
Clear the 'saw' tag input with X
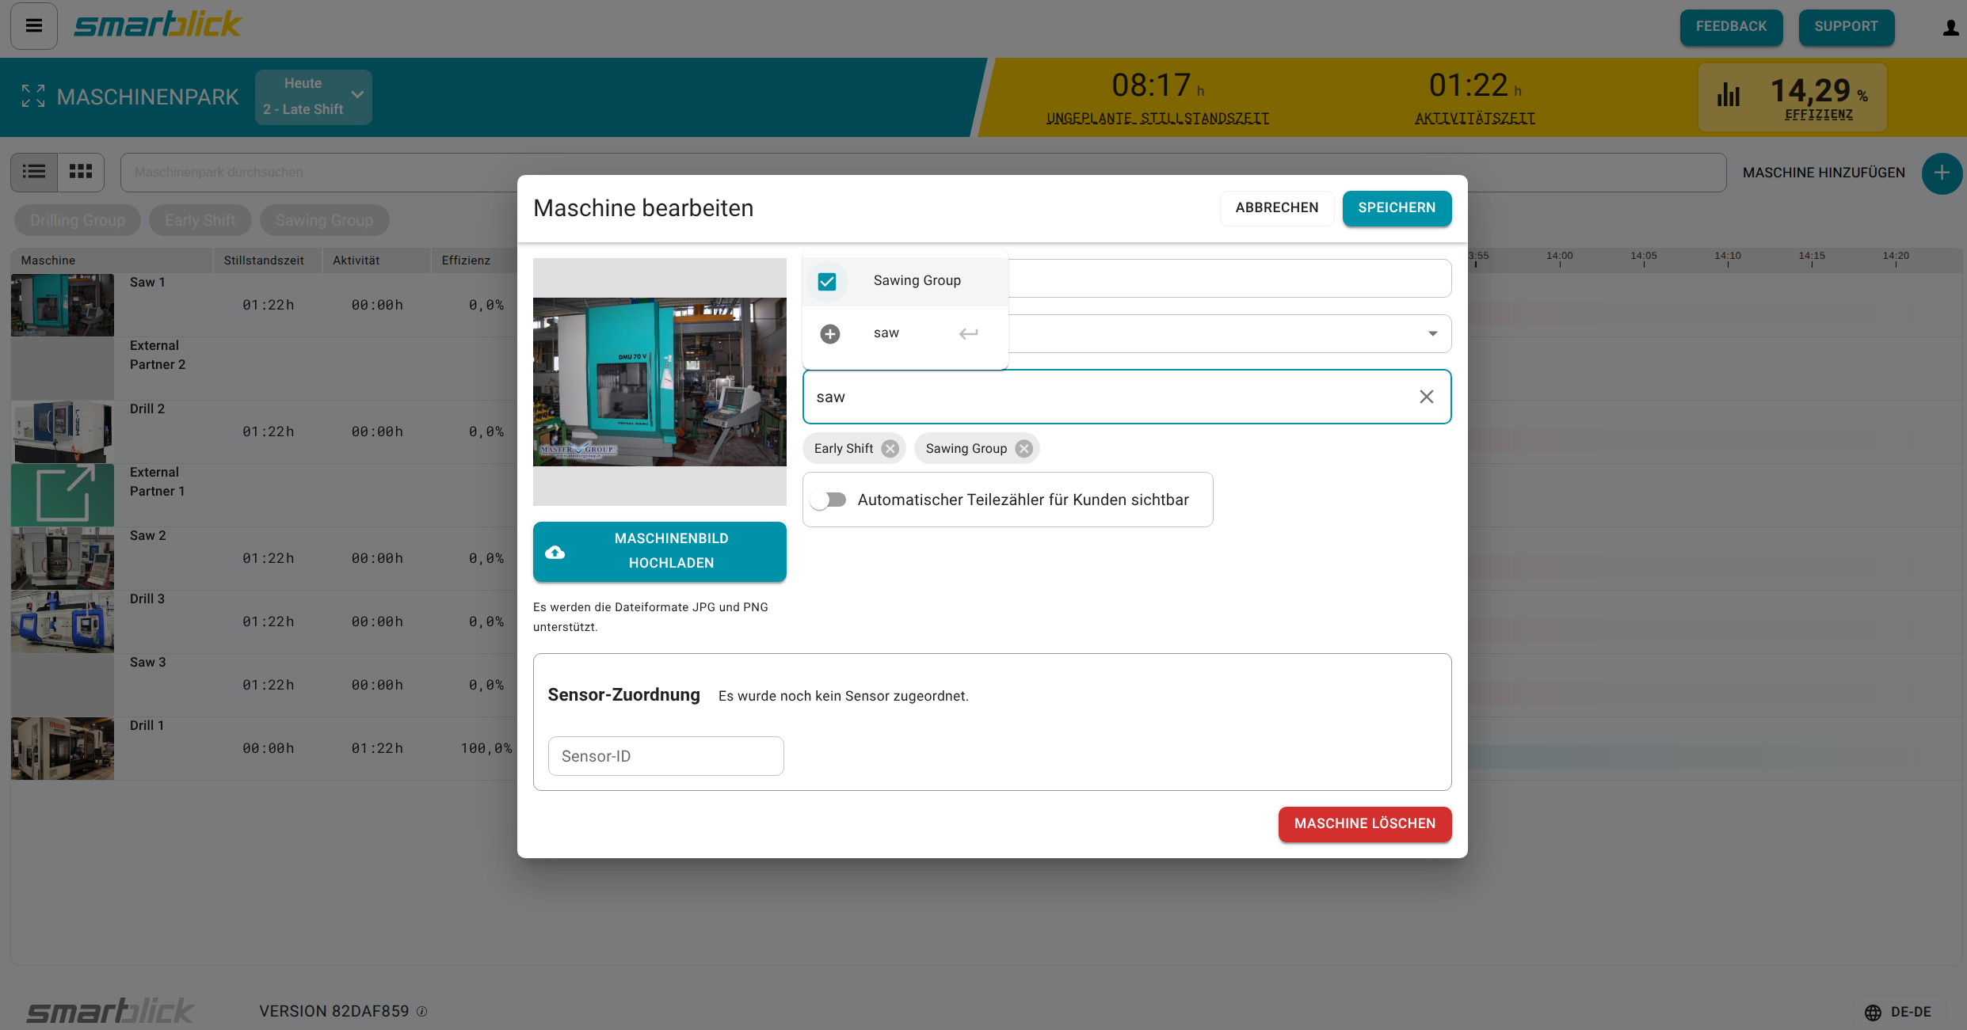(1426, 397)
